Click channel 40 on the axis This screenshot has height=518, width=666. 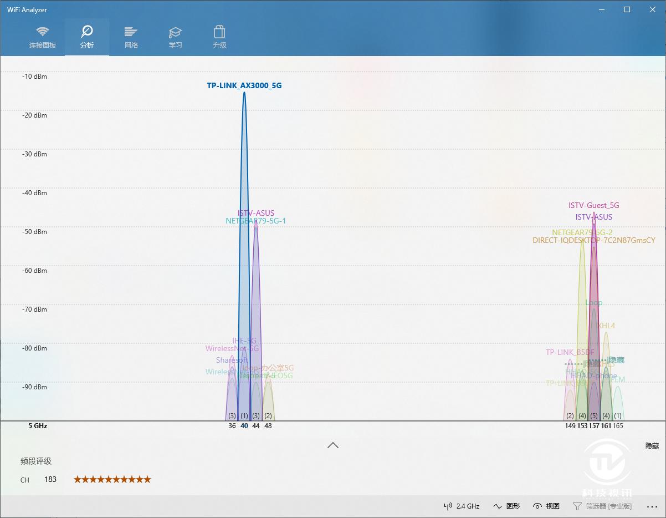244,426
